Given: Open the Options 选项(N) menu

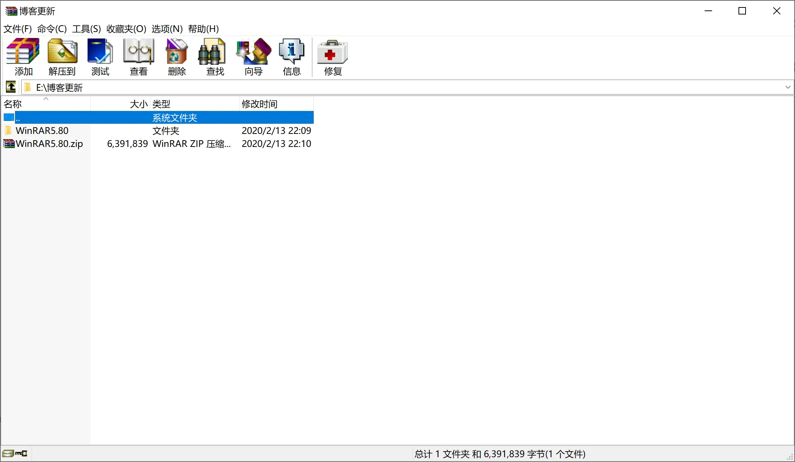Looking at the screenshot, I should click(x=167, y=29).
